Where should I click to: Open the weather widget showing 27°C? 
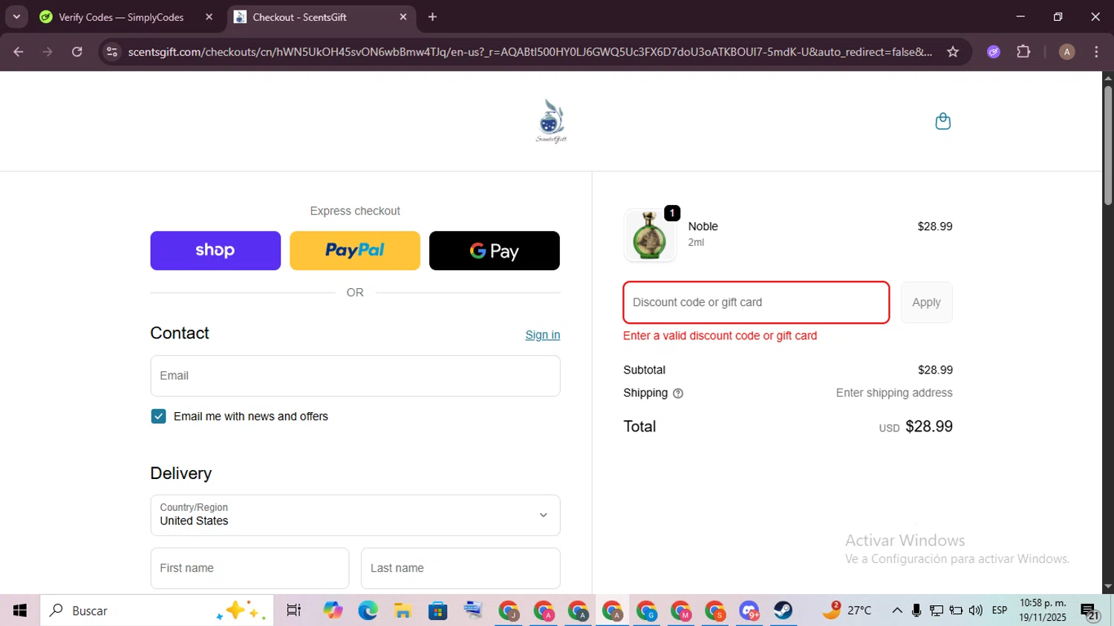point(847,610)
